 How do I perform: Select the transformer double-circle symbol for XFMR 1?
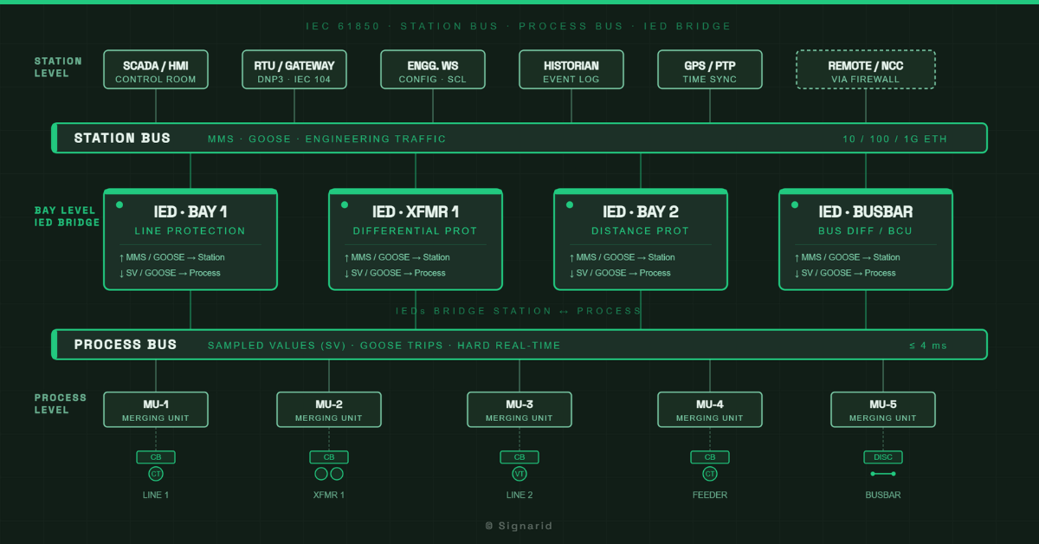coord(329,474)
